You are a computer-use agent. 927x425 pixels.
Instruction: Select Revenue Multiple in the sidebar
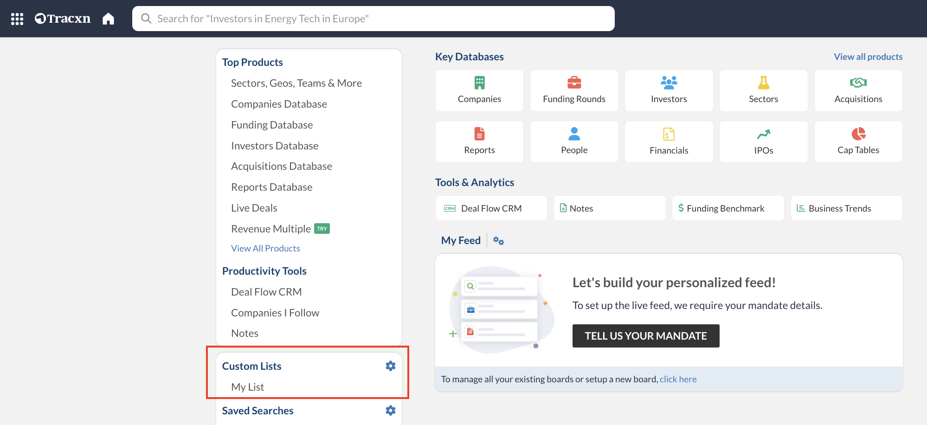pyautogui.click(x=271, y=229)
